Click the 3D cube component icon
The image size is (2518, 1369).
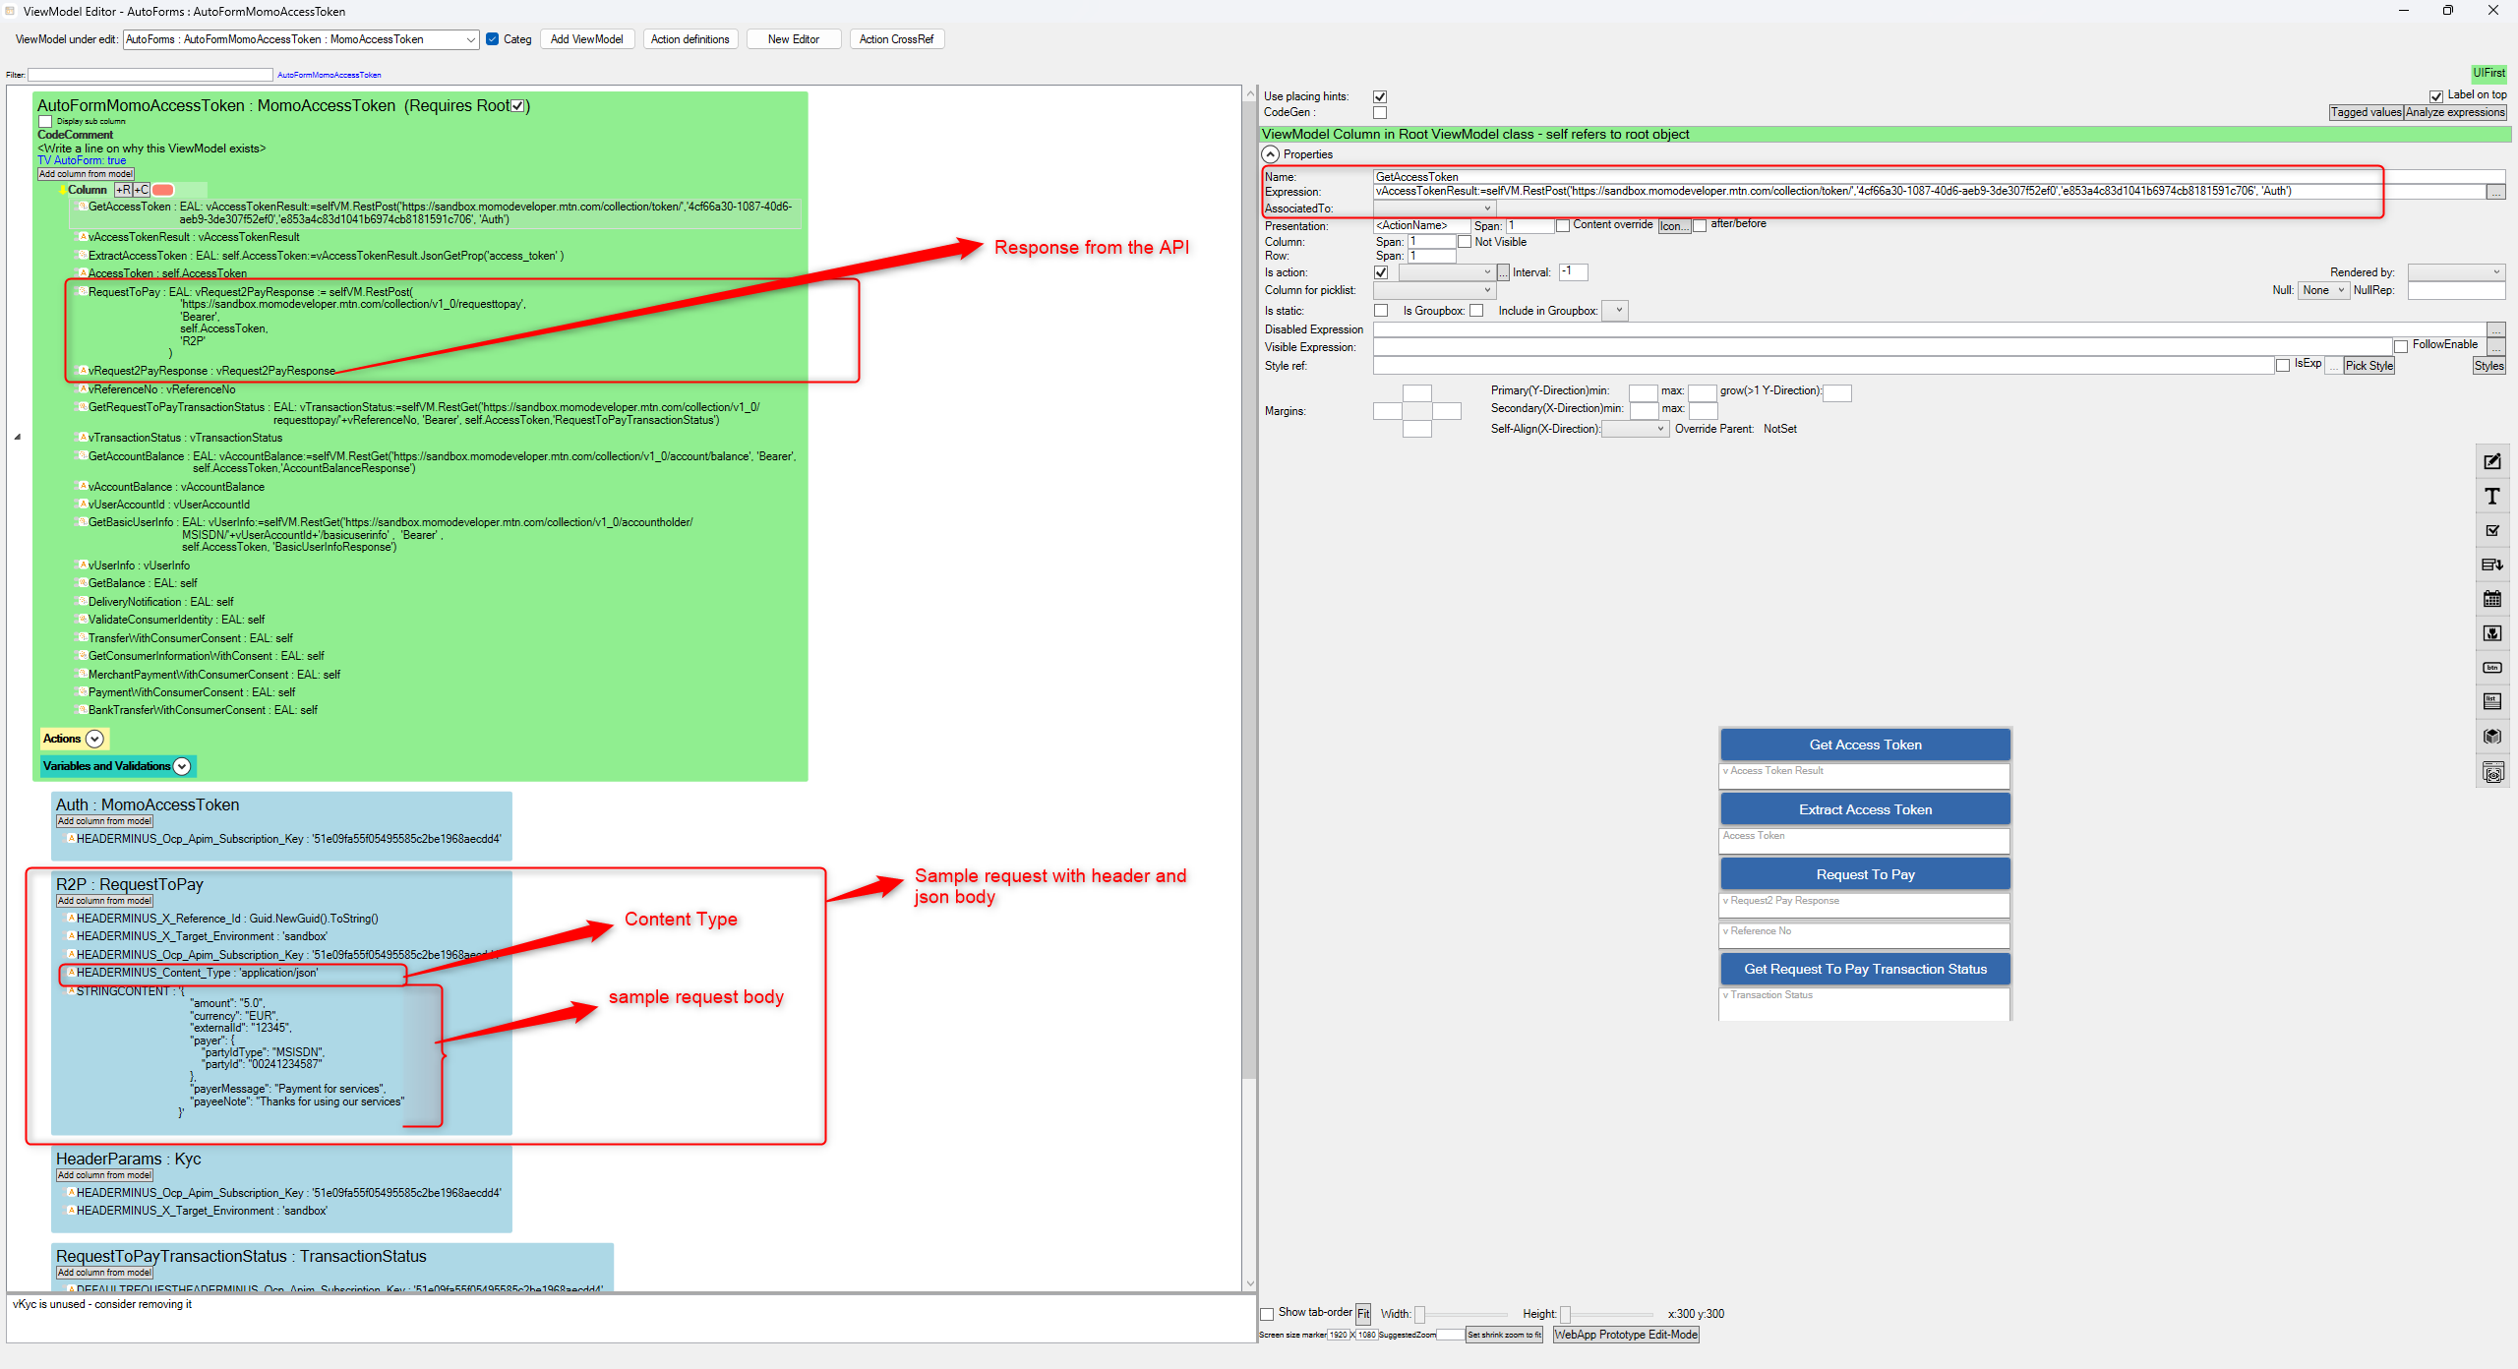[x=2491, y=737]
